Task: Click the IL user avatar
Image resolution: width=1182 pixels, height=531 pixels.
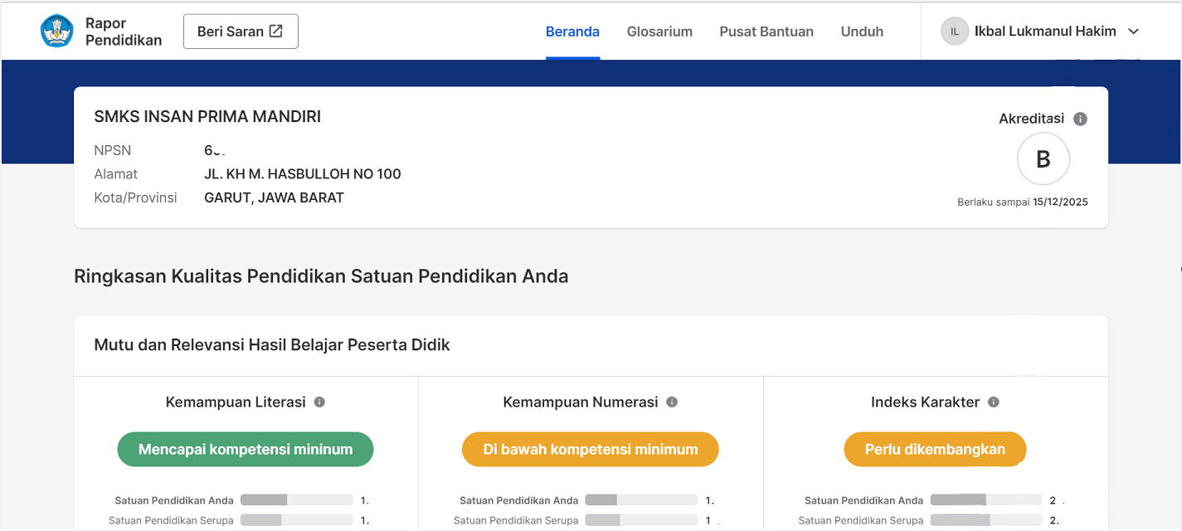Action: point(954,32)
